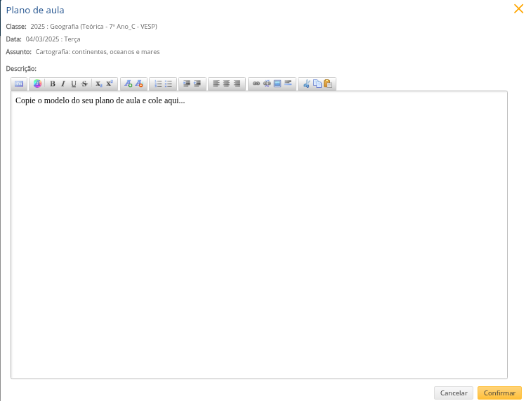
Task: Insert a bulleted list
Action: click(169, 84)
